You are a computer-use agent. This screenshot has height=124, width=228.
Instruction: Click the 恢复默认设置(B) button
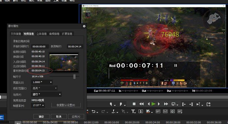[66, 105]
